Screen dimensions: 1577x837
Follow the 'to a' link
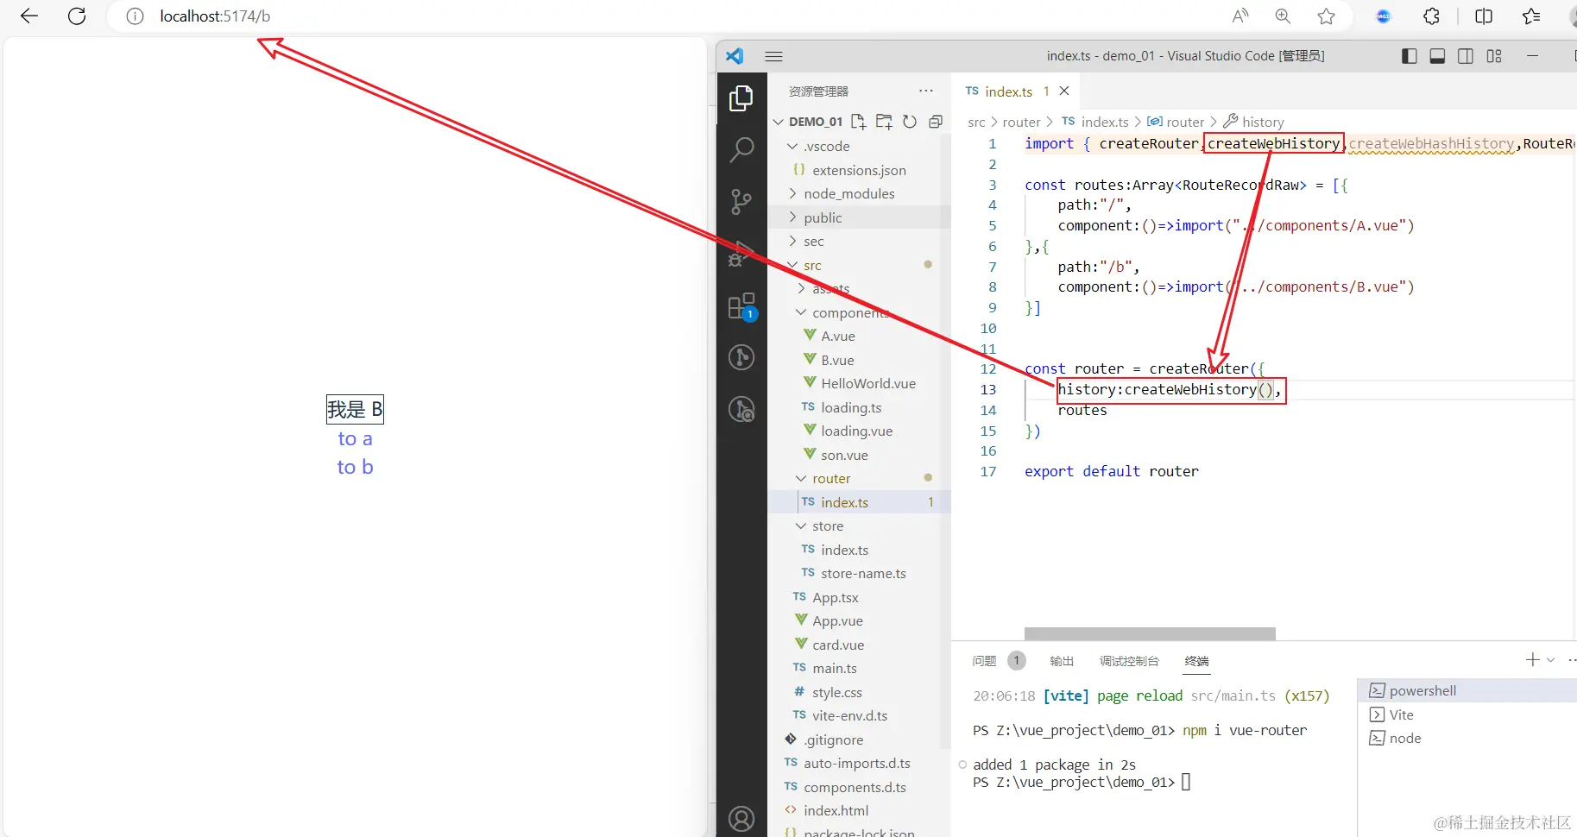pos(355,439)
